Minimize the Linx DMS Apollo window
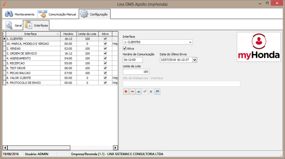This screenshot has height=159, width=285. (x=260, y=3)
